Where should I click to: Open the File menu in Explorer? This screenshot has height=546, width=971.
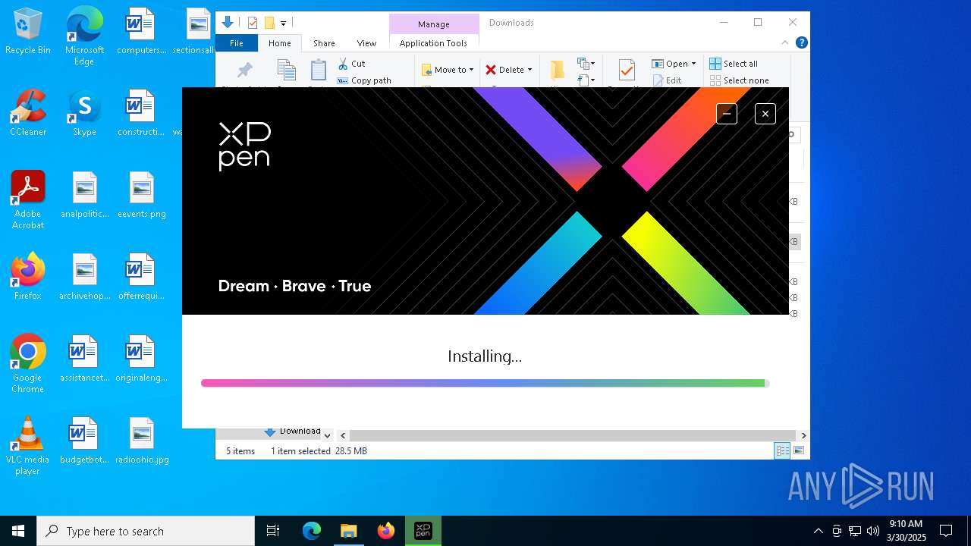click(237, 43)
